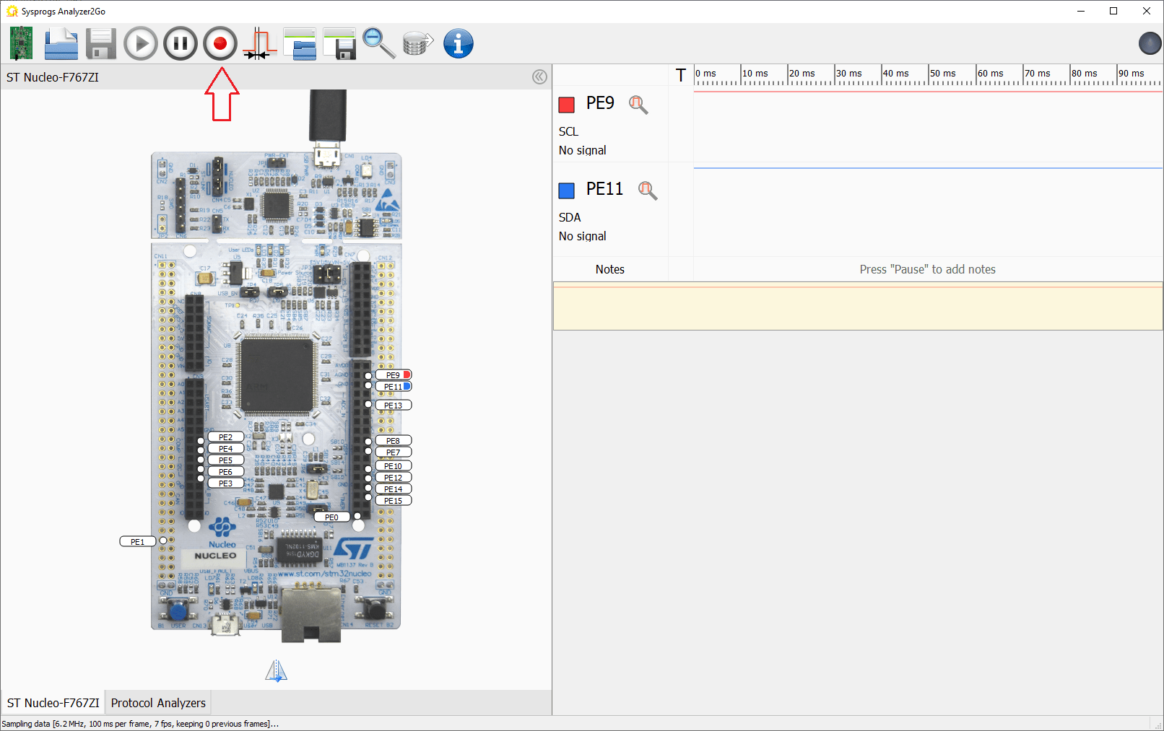Click the PE11 signal name

coord(604,189)
